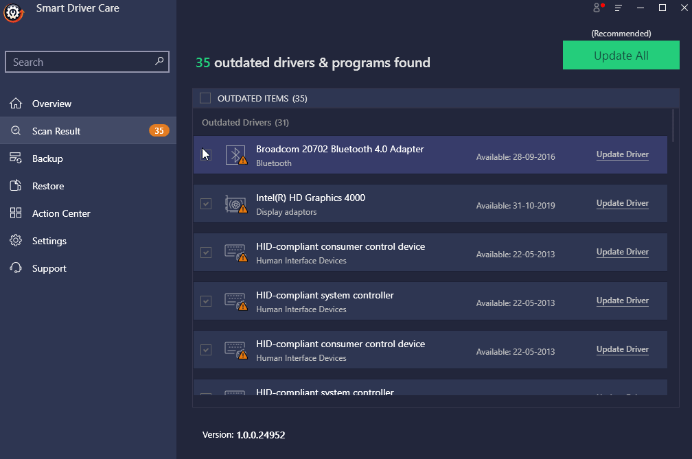The height and width of the screenshot is (459, 692).
Task: Update Driver for second HID consumer control device
Action: tap(622, 349)
